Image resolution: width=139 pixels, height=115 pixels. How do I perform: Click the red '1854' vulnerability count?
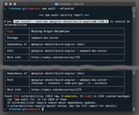[16, 96]
